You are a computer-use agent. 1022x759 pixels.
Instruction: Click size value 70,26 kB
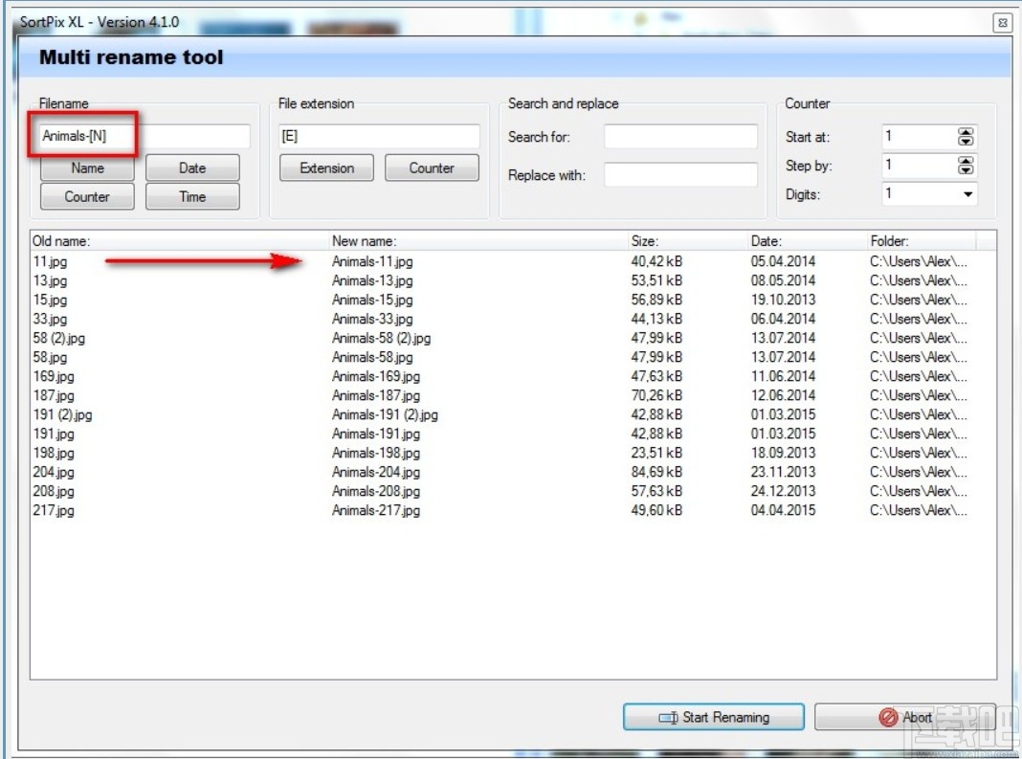click(656, 396)
